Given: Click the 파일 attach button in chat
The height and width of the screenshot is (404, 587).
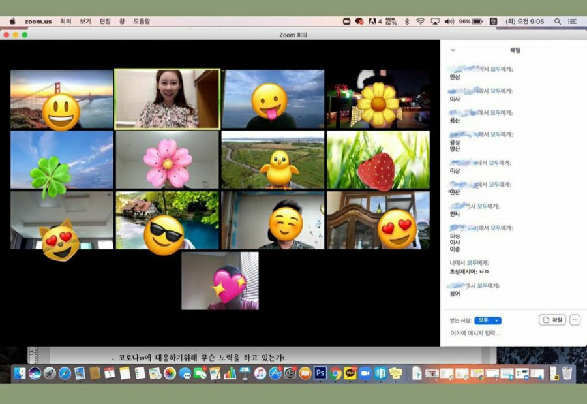Looking at the screenshot, I should coord(552,320).
